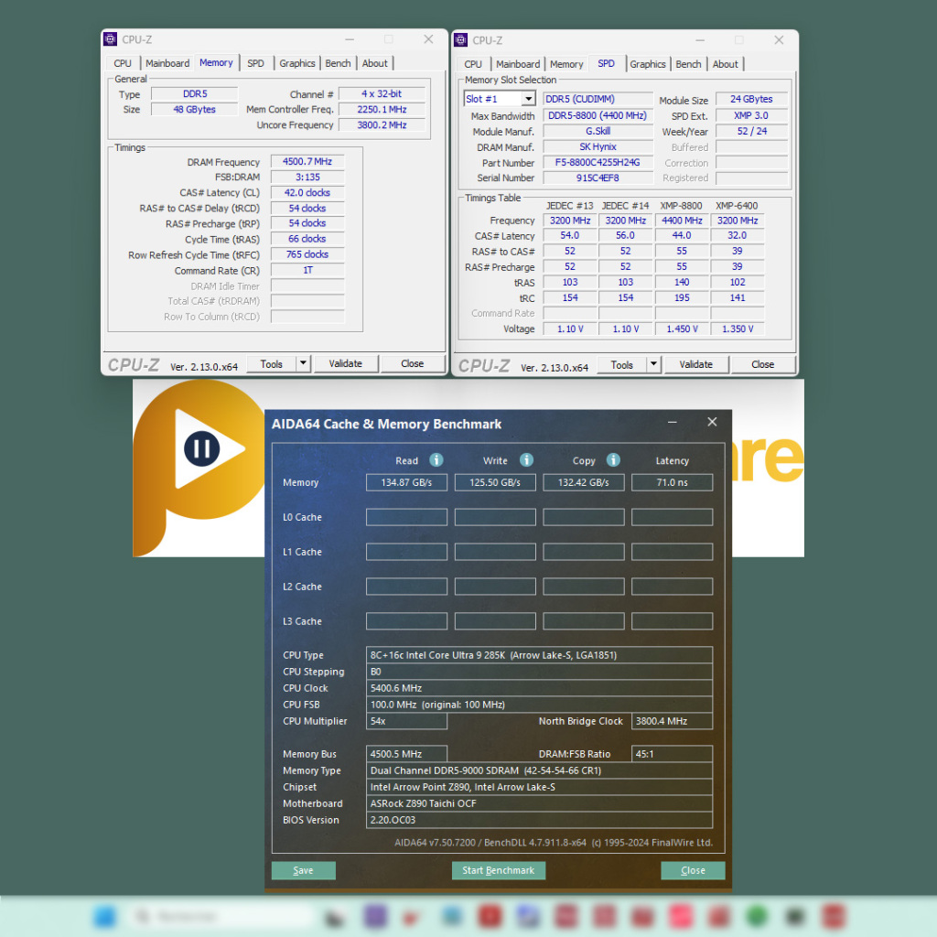Close AIDA64 window with title bar X

712,422
